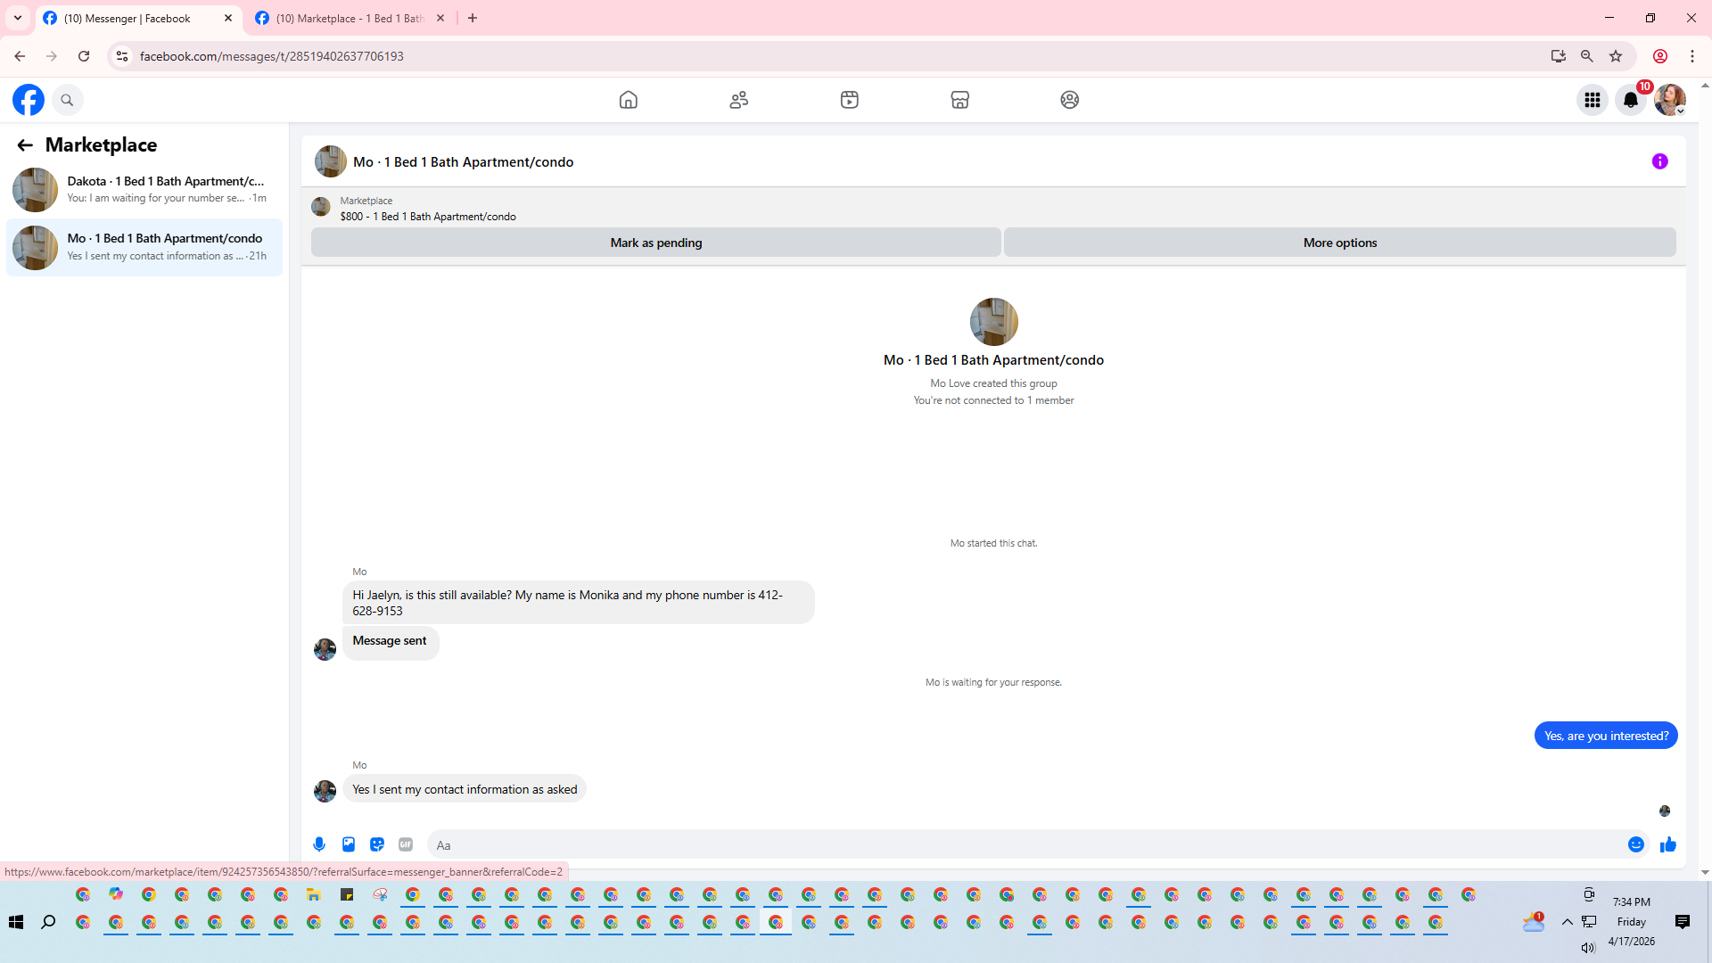Open the sticker picker icon
1712x963 pixels.
click(377, 844)
